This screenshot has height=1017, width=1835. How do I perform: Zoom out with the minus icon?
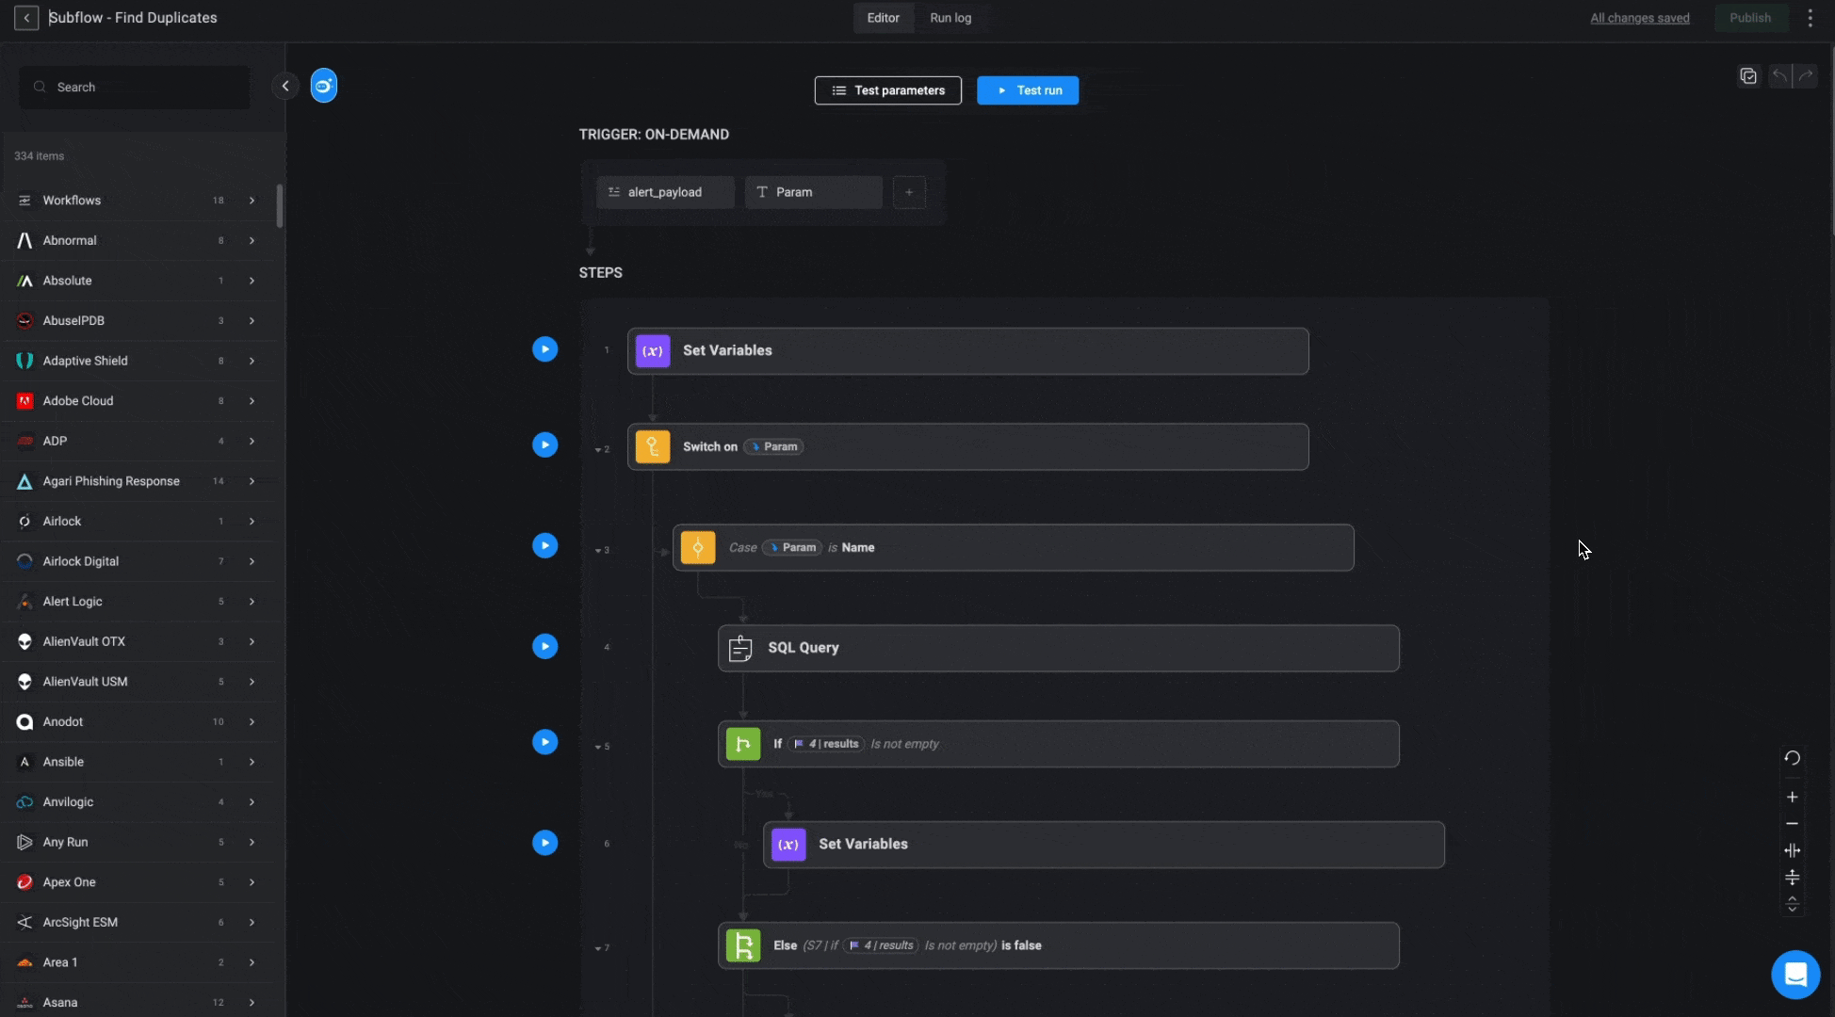(x=1792, y=824)
